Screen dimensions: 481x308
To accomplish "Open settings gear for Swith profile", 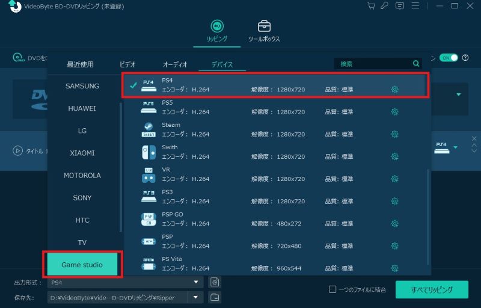I will coord(395,156).
